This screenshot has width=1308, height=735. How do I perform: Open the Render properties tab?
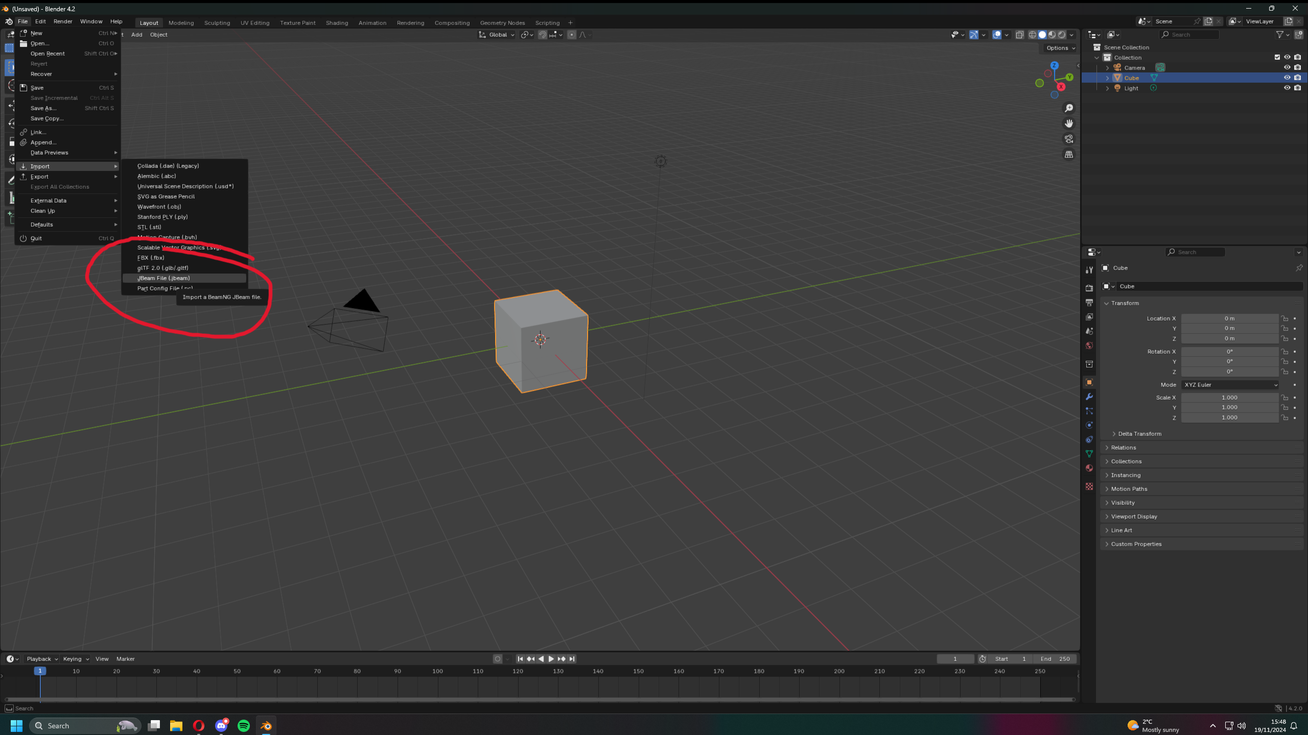click(x=1089, y=288)
